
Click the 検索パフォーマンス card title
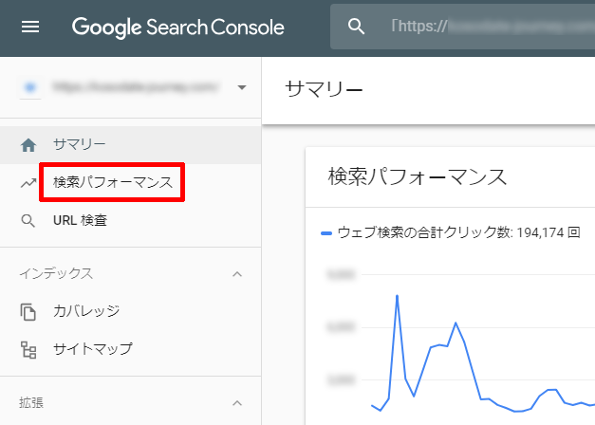click(x=418, y=176)
